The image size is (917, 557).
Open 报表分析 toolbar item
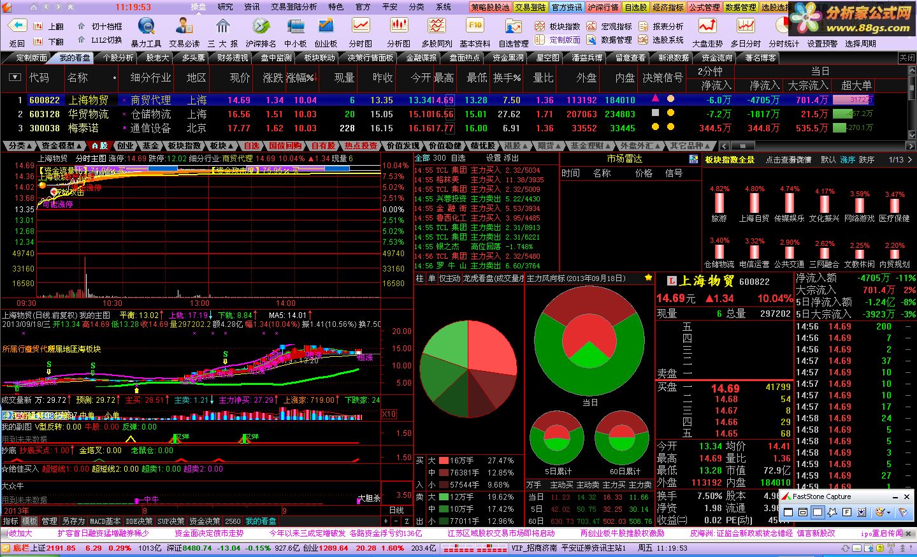(660, 26)
